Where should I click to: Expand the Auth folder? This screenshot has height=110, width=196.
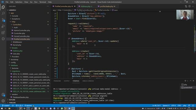[x=16, y=28]
